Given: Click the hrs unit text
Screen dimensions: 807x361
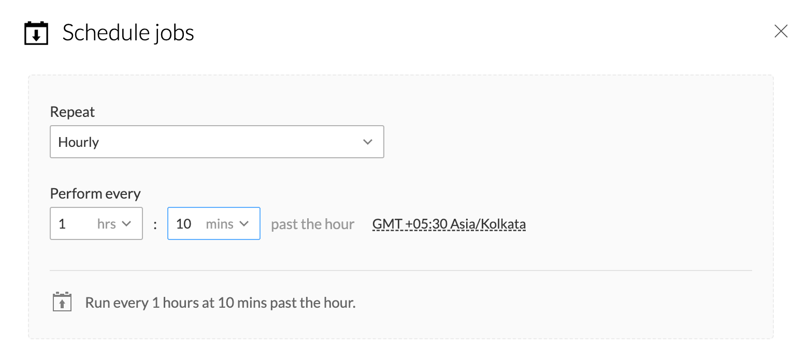Looking at the screenshot, I should coord(106,224).
